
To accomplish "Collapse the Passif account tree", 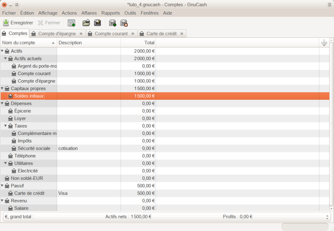I will point(2,186).
